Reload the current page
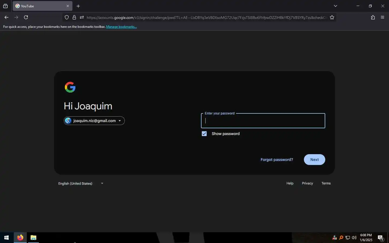389x243 pixels. click(26, 17)
